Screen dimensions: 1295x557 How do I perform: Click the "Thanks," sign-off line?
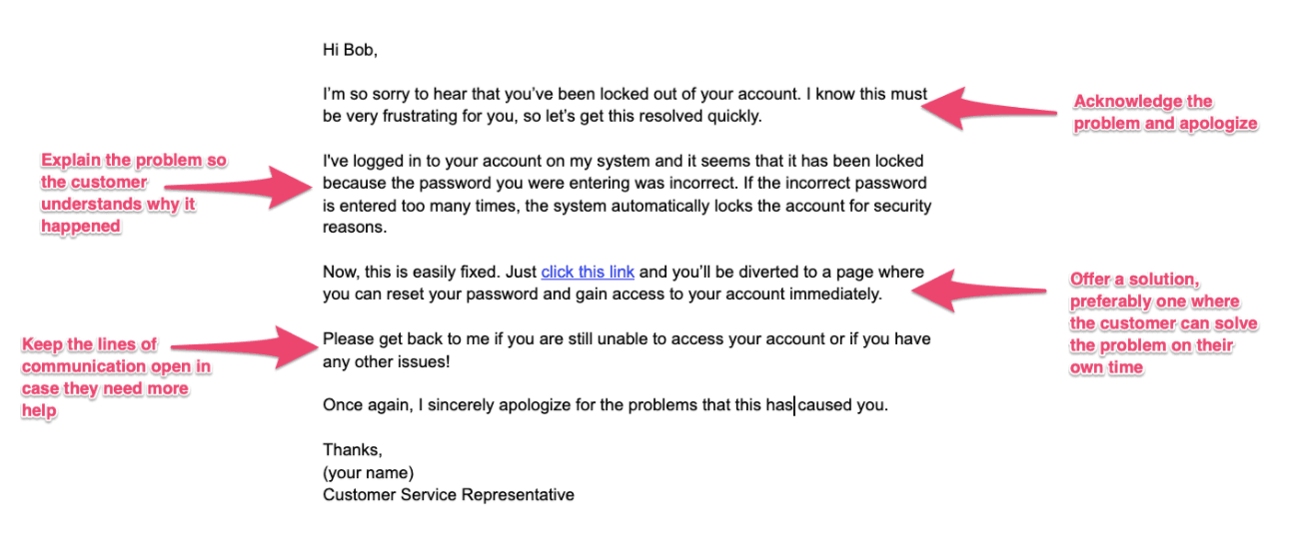pos(353,450)
